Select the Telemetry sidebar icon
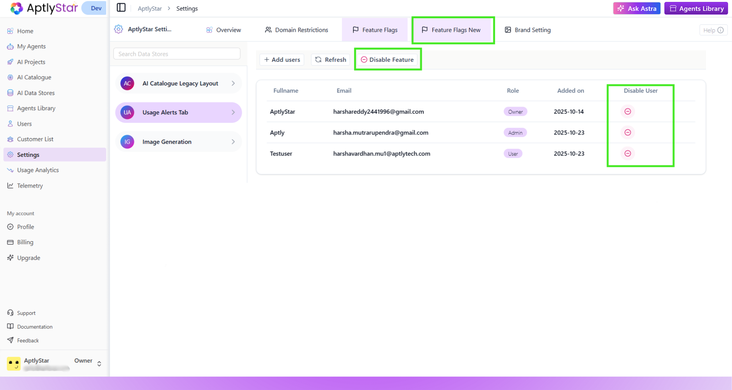This screenshot has width=732, height=390. (x=10, y=185)
